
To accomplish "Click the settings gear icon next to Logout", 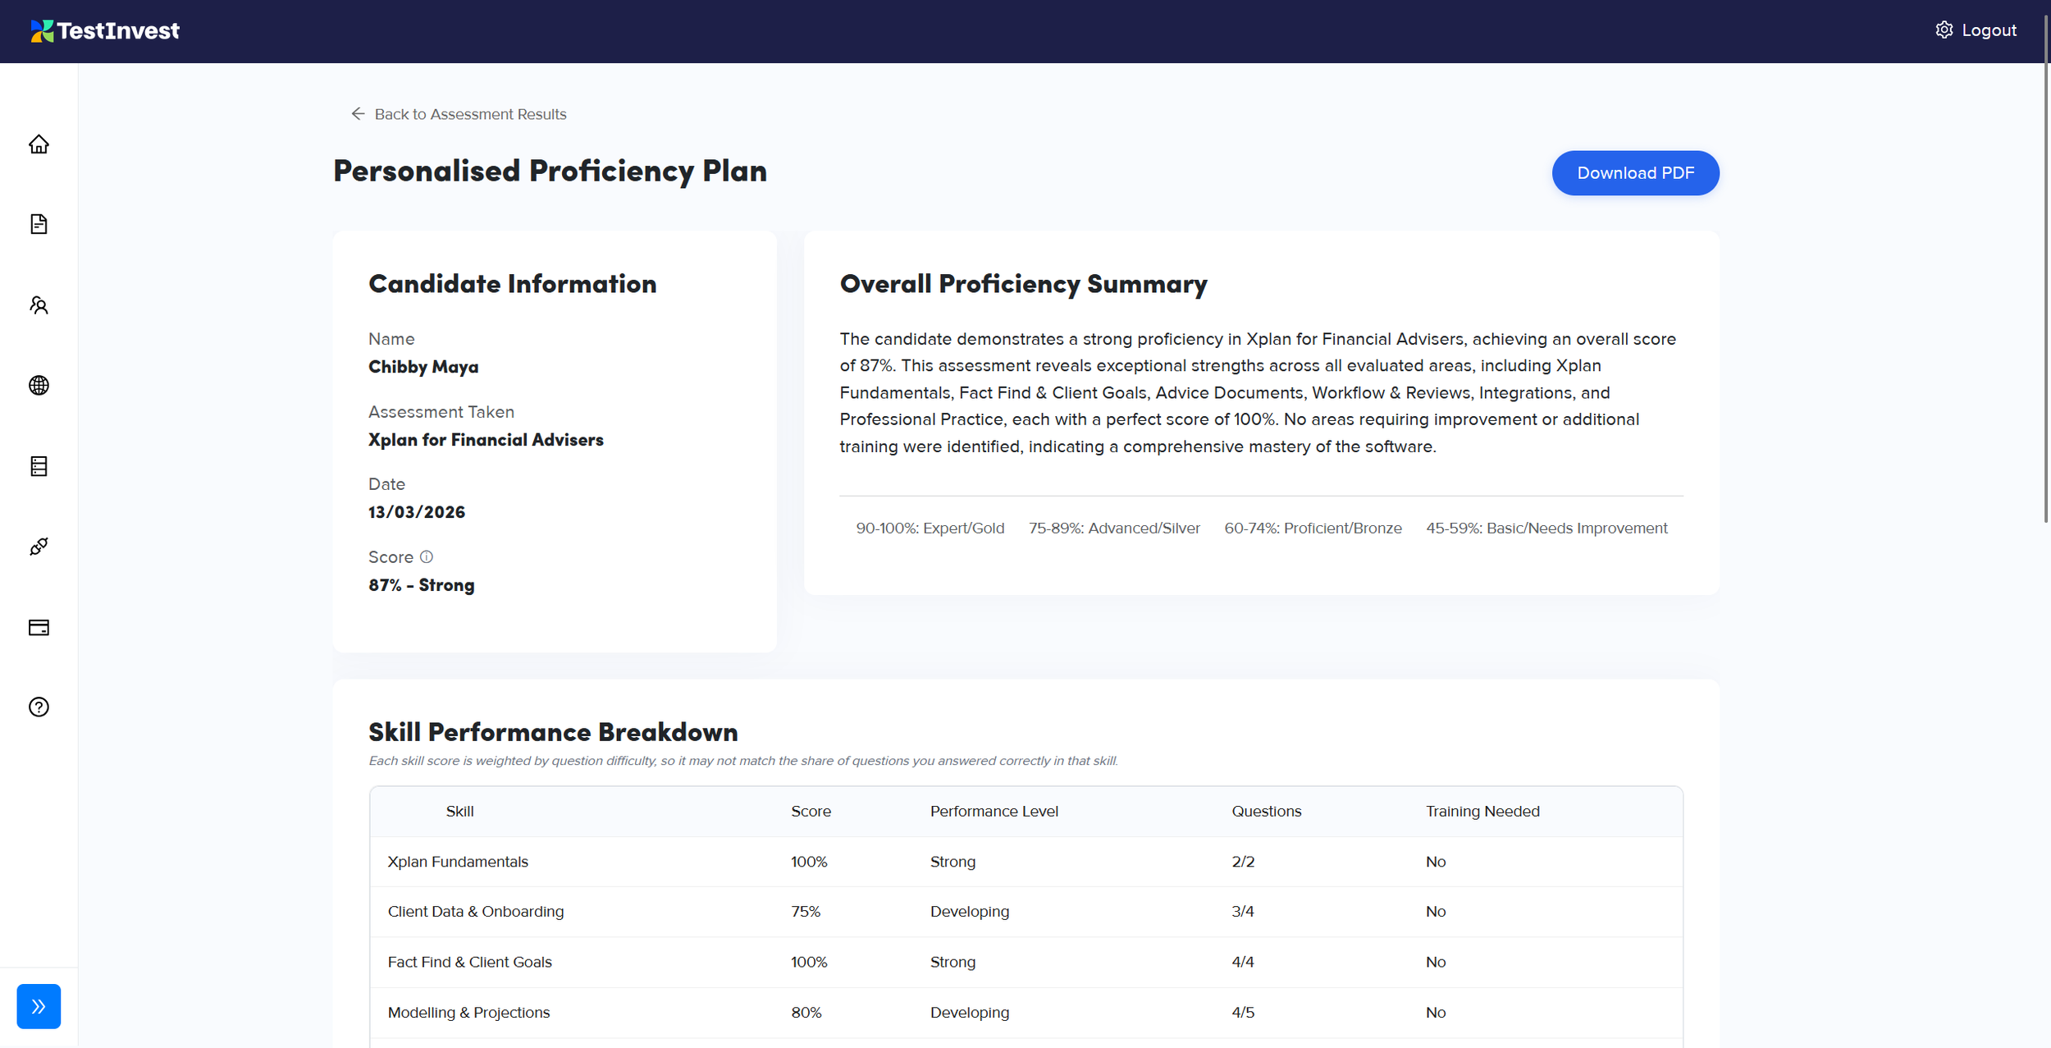I will [x=1944, y=30].
